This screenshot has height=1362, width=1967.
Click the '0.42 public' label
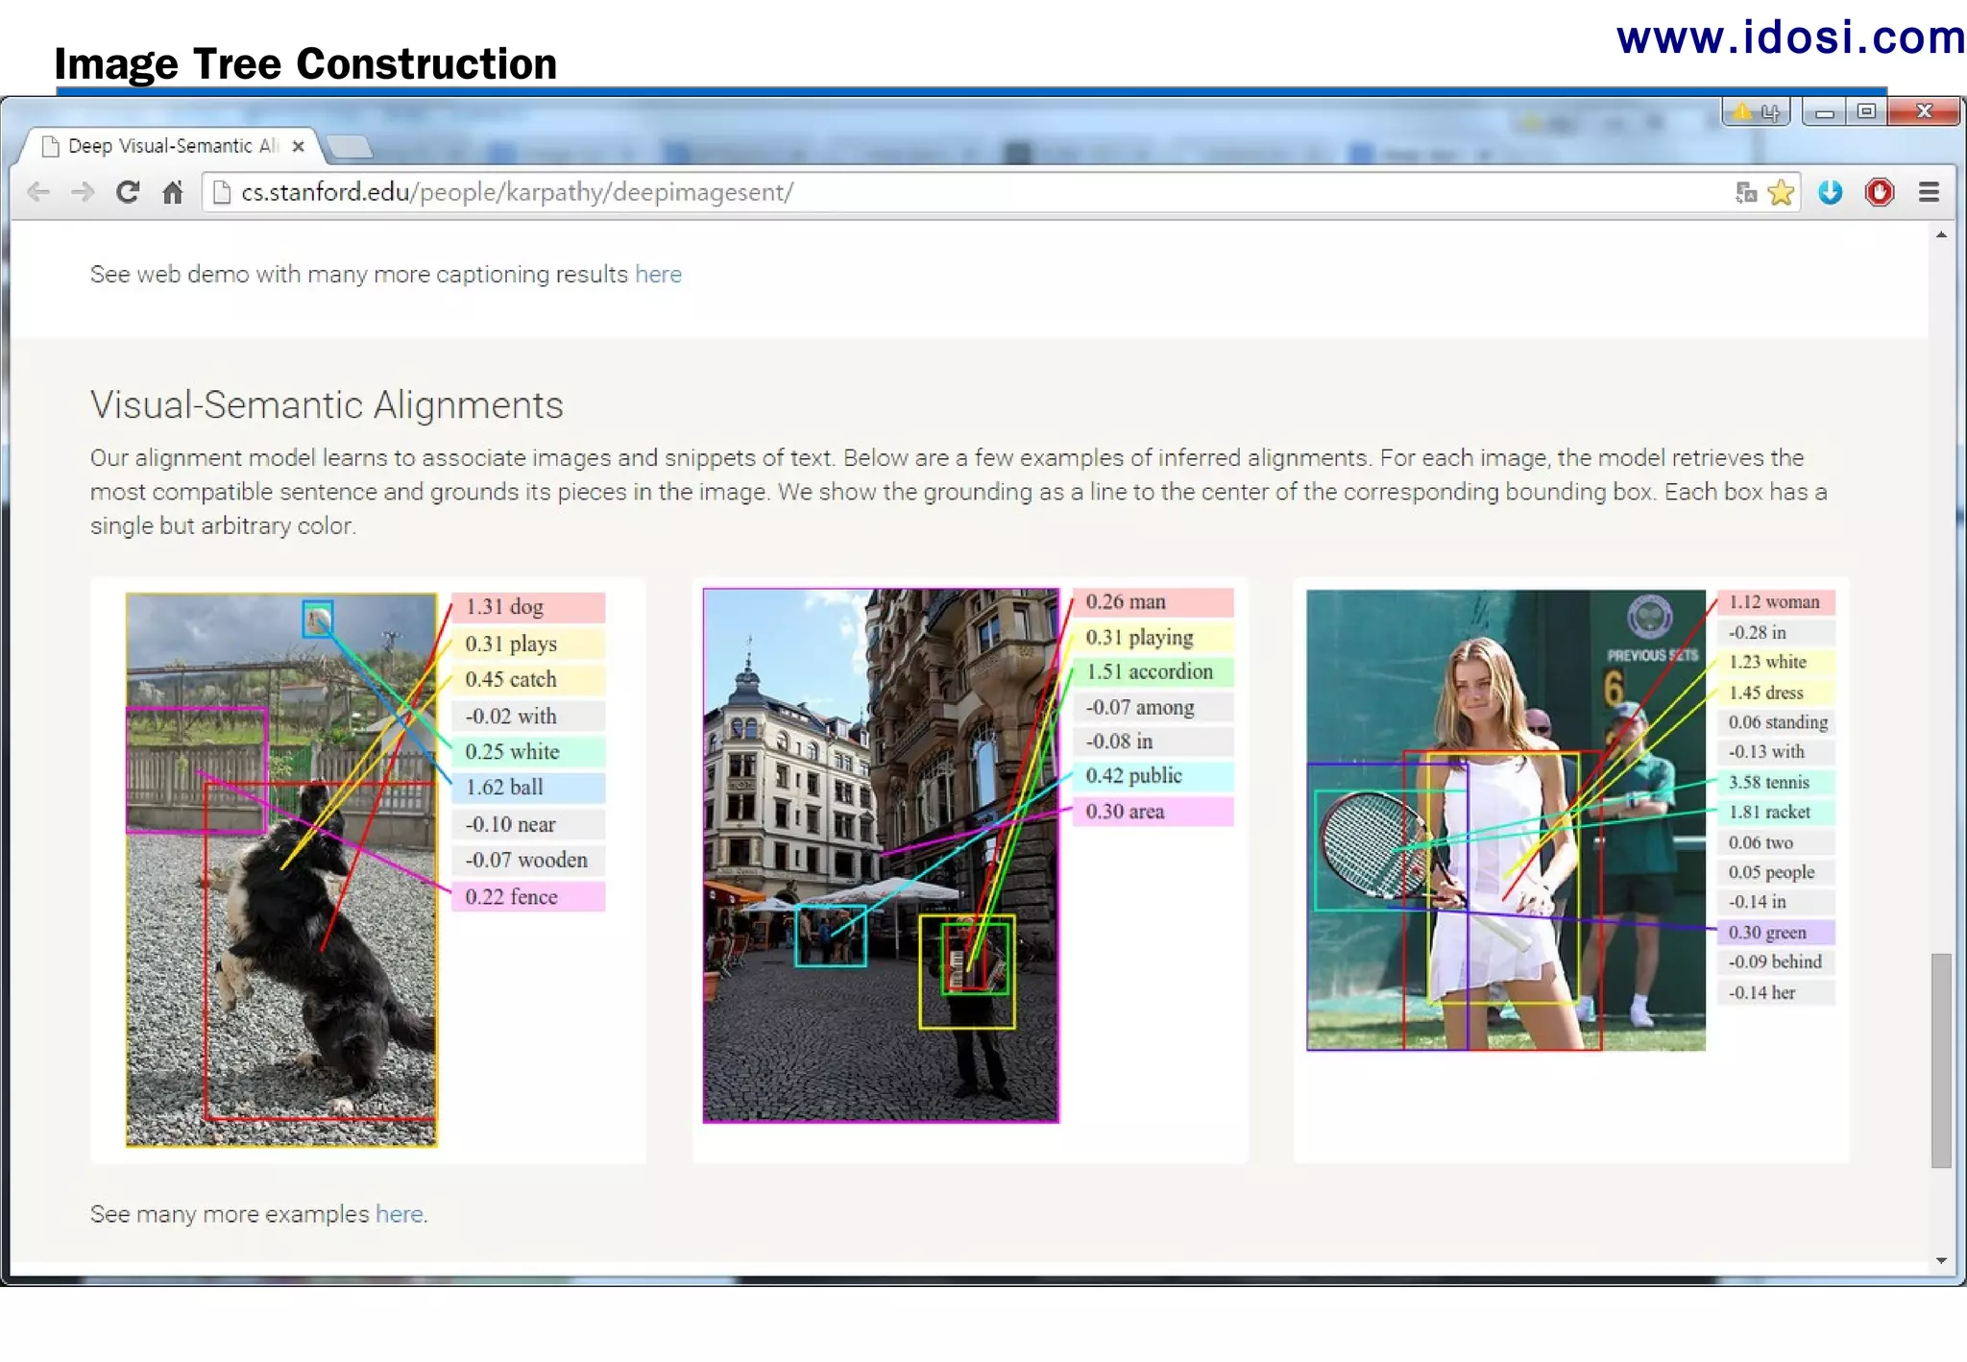tap(1153, 776)
